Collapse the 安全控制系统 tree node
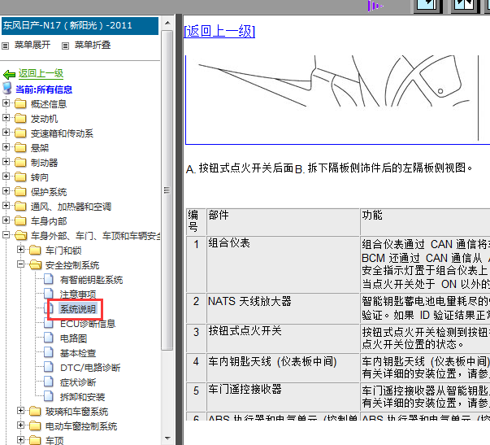The width and height of the screenshot is (490, 445). tap(20, 264)
